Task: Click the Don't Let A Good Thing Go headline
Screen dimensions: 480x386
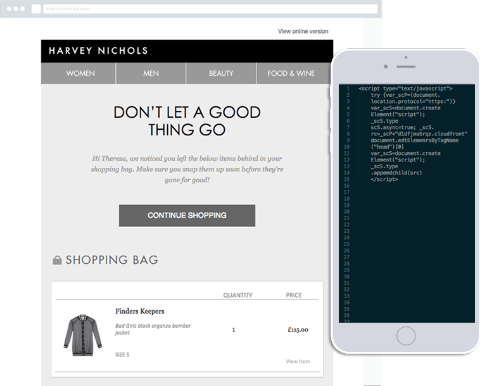Action: tap(187, 121)
